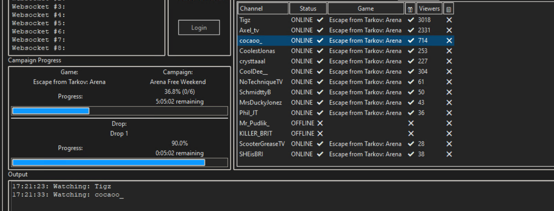
Task: Click the '5:05:02 remaining' text
Action: pos(179,102)
